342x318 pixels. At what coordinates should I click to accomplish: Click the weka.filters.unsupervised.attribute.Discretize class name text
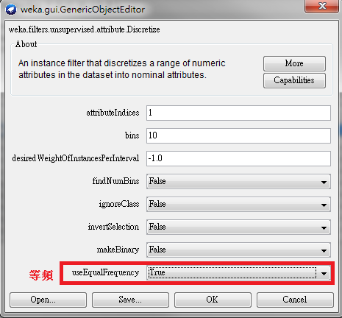click(85, 29)
